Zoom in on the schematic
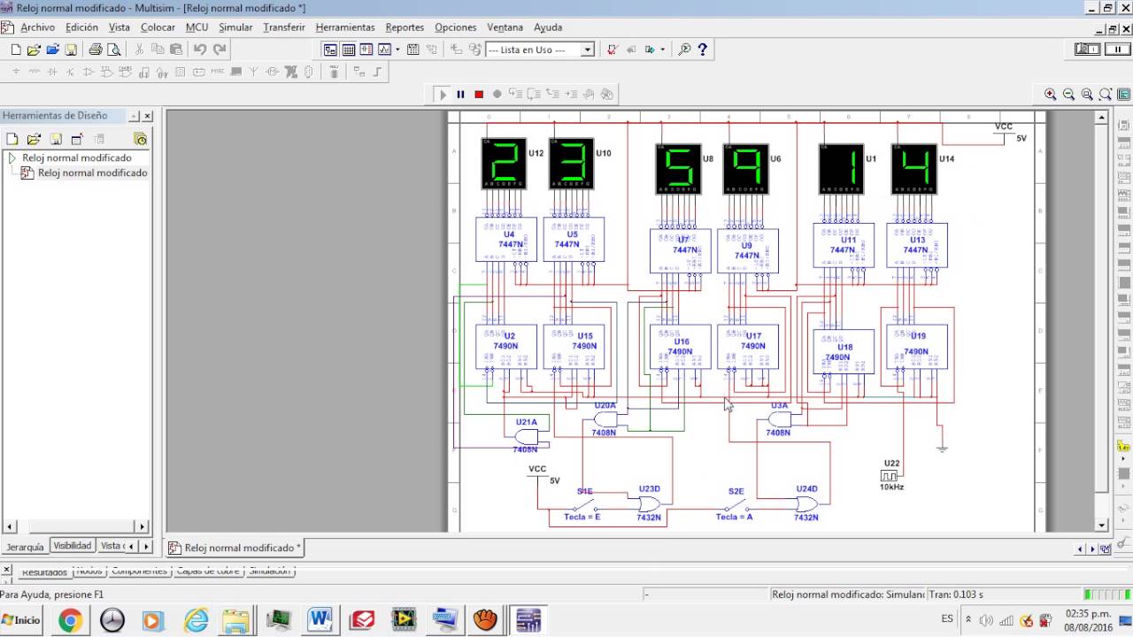 point(1051,94)
